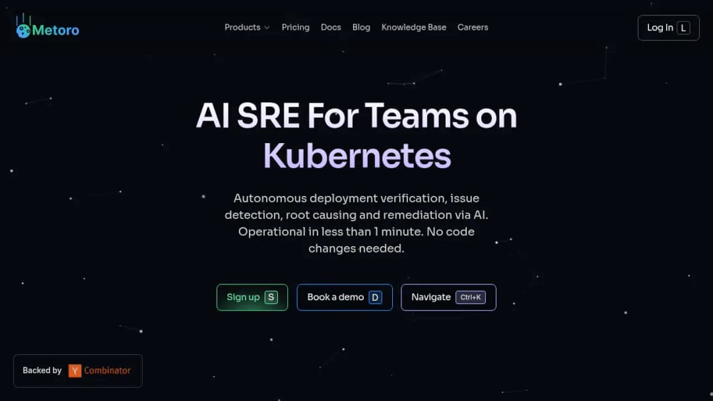Open the Navigate command palette
The width and height of the screenshot is (713, 401).
click(448, 297)
